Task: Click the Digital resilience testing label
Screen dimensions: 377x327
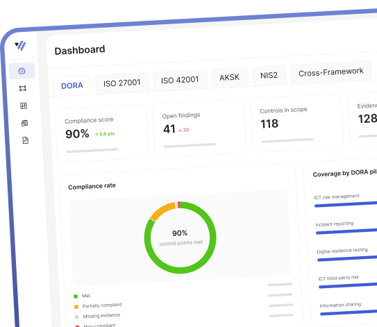Action: tap(342, 251)
